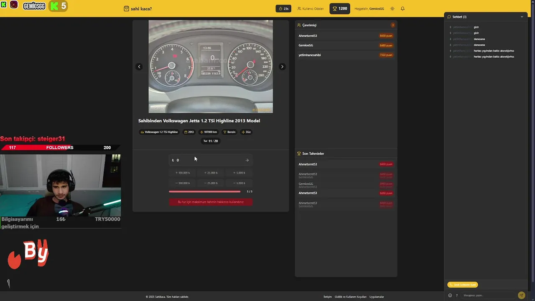
Task: Click the Son Tahminler panel header
Action: (x=346, y=153)
